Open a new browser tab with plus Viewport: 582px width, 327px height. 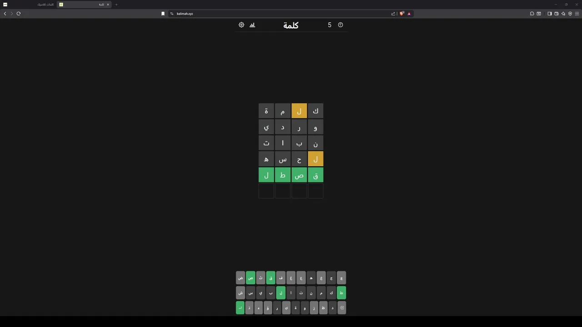[x=116, y=5]
